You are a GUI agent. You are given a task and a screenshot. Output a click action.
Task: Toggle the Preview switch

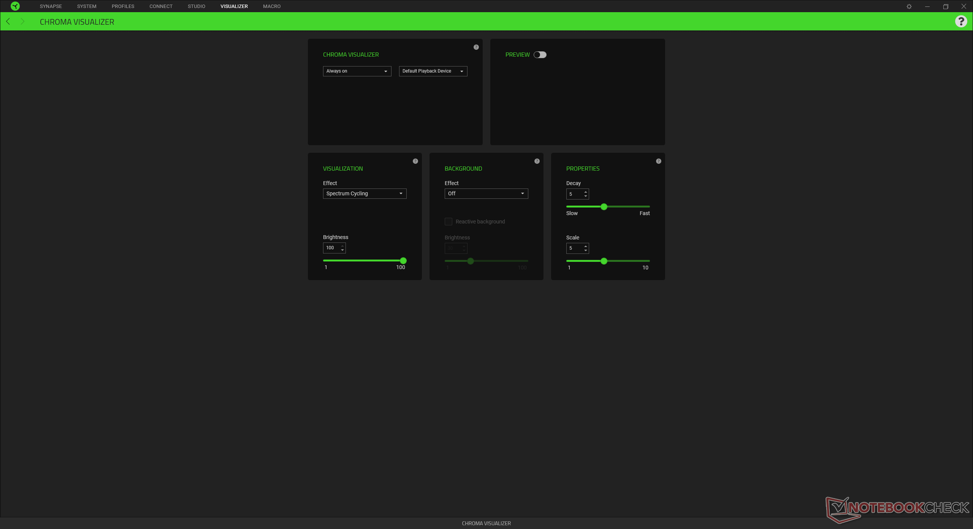click(540, 55)
